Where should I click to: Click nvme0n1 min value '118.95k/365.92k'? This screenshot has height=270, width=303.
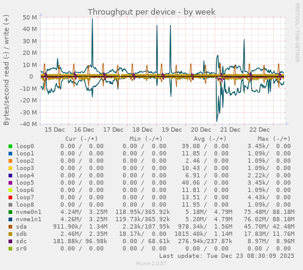coord(143,212)
